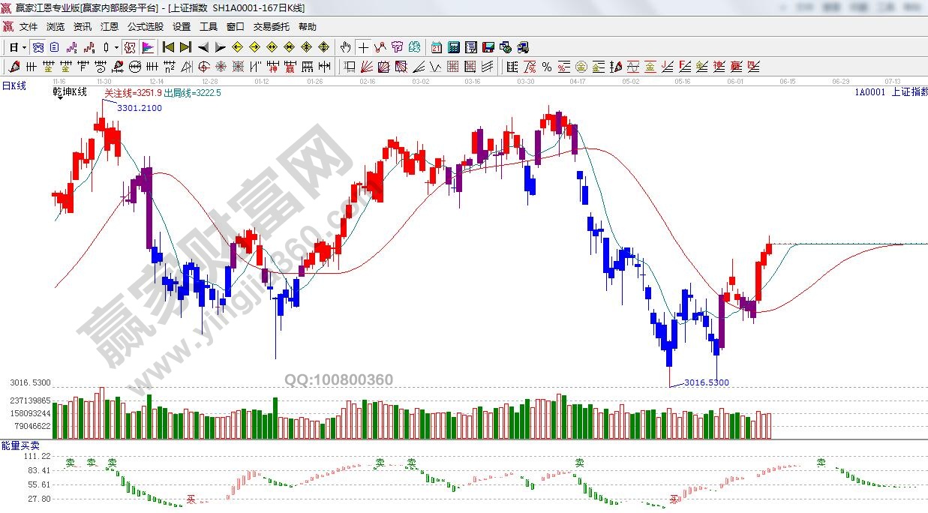Activate the crosshair cursor tool
928x513 pixels.
[363, 47]
